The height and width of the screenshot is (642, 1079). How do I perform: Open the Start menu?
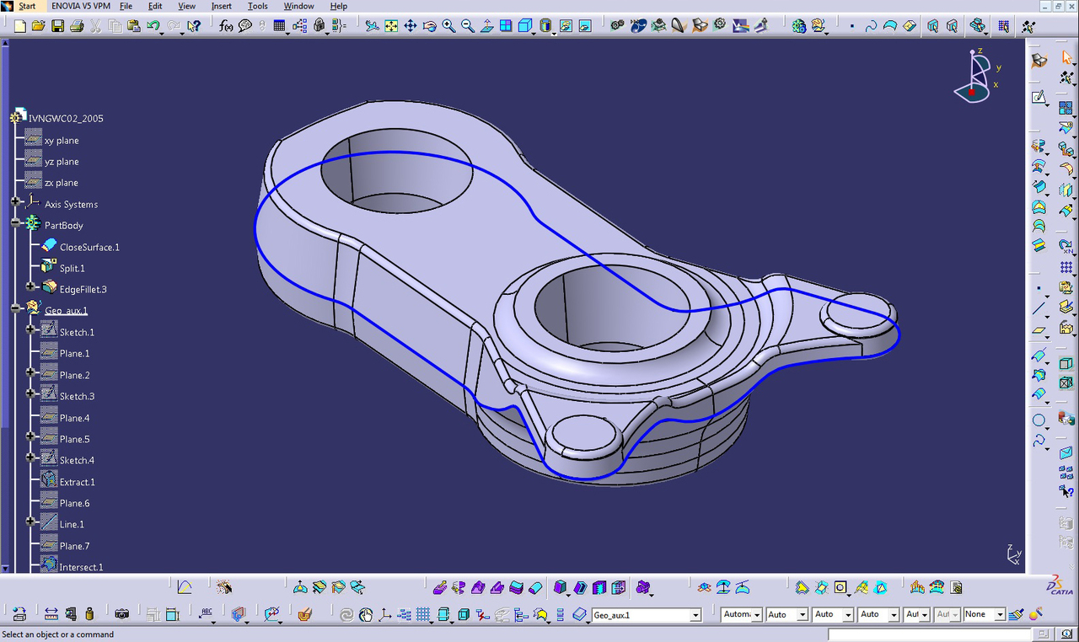(27, 6)
